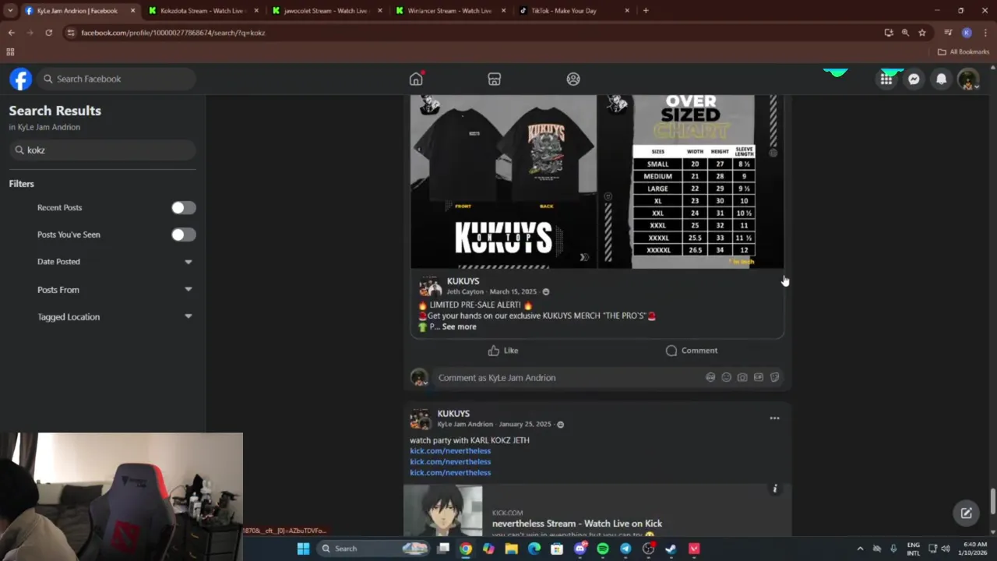Open Steam from the taskbar
The height and width of the screenshot is (561, 997).
(671, 549)
